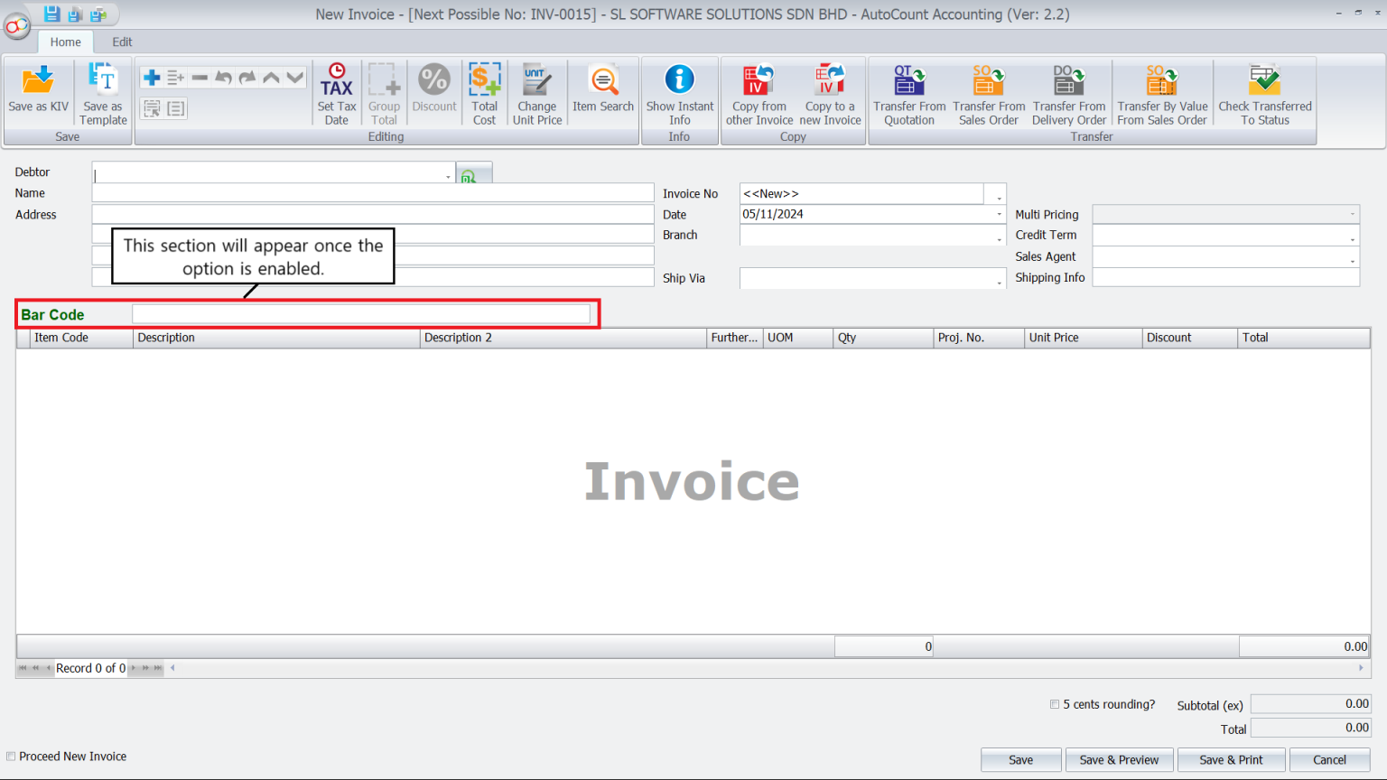Screen dimensions: 1387x780
Task: Click inside the Bar Code field
Action: (361, 313)
